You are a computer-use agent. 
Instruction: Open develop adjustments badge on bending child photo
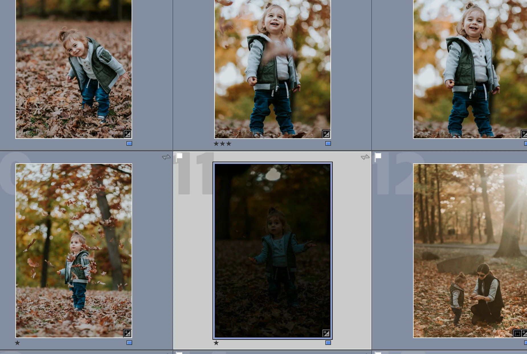tap(127, 134)
